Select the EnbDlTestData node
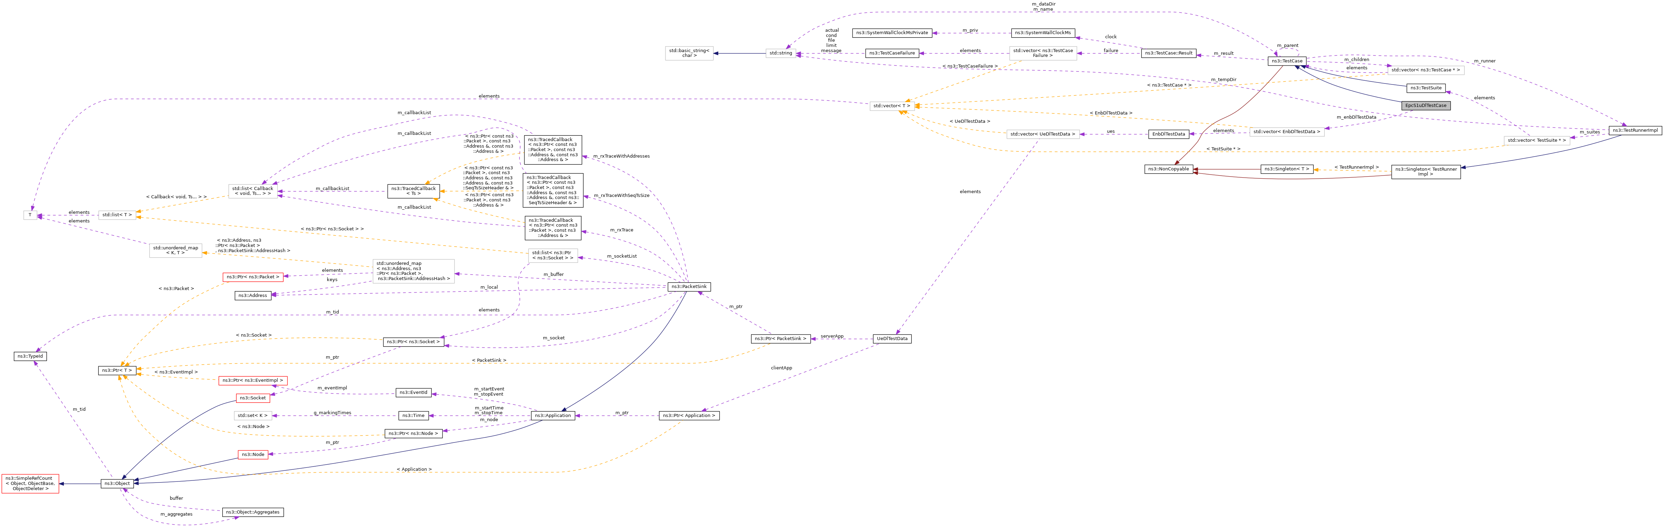The width and height of the screenshot is (1664, 527). click(1169, 134)
